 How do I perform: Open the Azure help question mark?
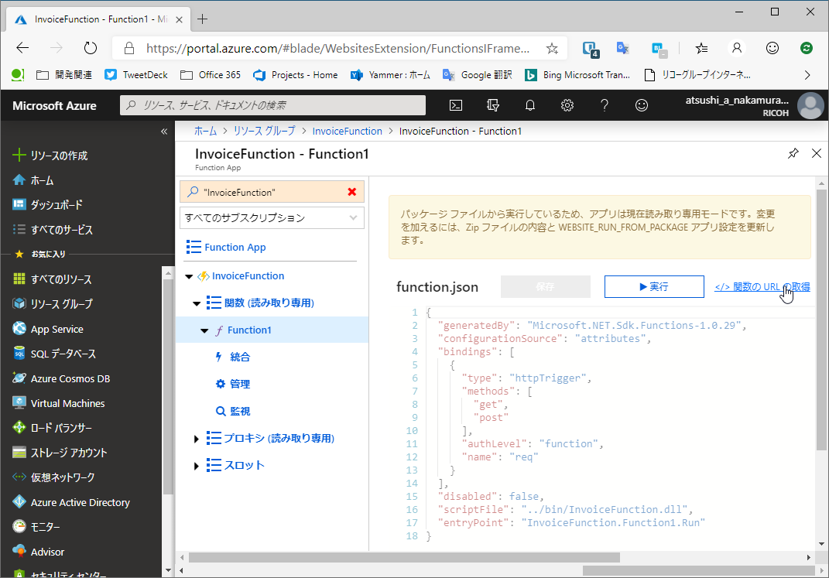tap(605, 106)
